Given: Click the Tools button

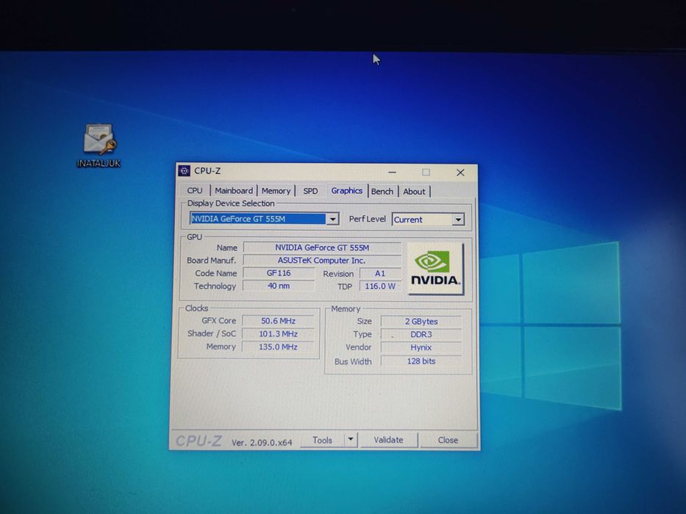Looking at the screenshot, I should 323,440.
